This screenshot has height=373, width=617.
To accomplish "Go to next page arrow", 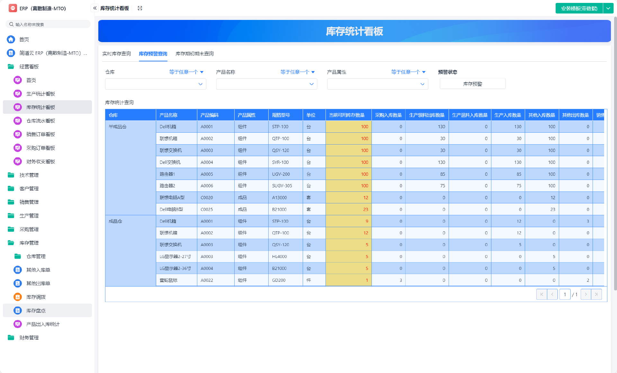I will point(586,294).
